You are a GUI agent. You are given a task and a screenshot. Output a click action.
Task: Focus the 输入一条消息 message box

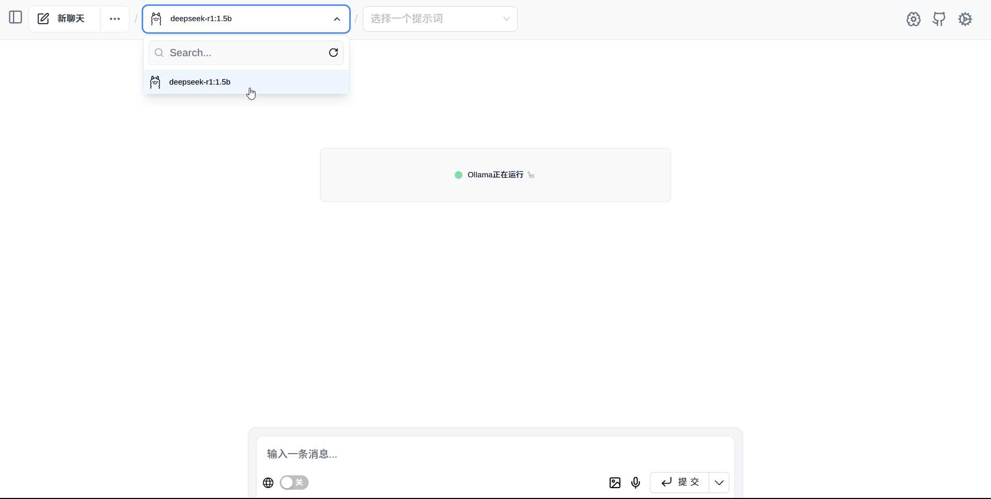click(495, 454)
